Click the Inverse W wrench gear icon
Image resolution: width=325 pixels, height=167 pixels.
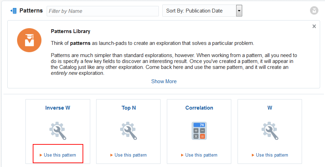point(58,130)
